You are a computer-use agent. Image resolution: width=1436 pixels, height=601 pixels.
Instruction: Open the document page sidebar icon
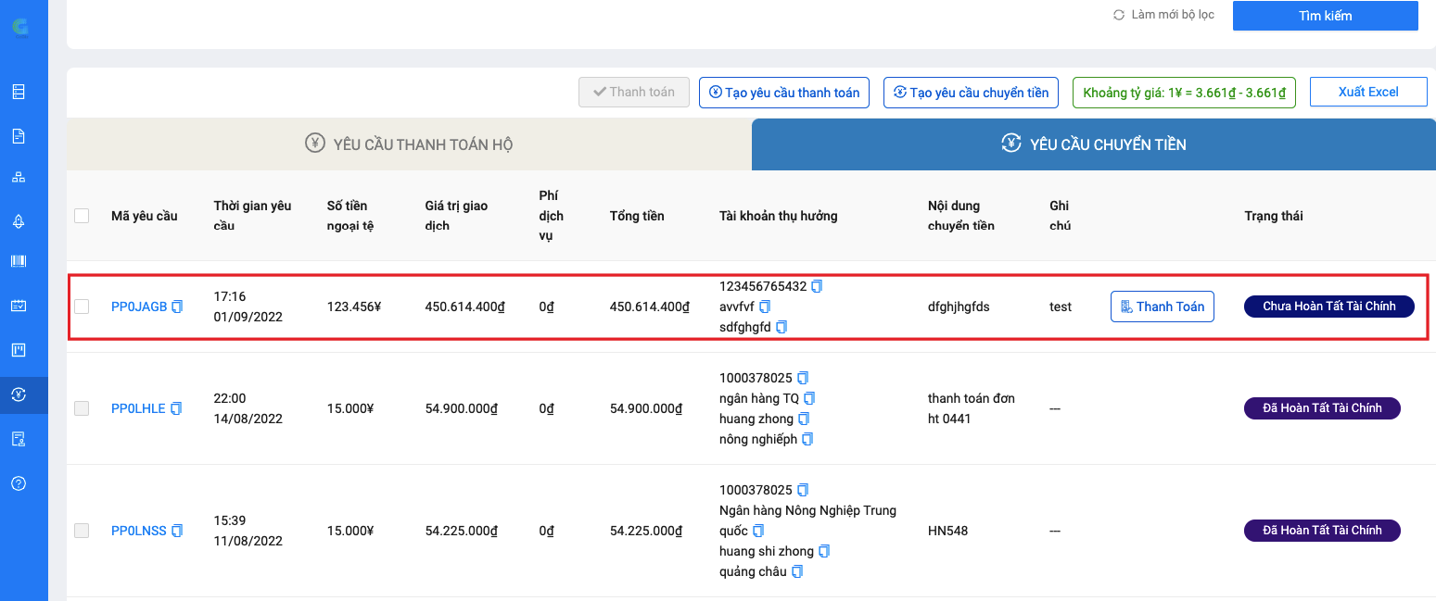point(19,136)
